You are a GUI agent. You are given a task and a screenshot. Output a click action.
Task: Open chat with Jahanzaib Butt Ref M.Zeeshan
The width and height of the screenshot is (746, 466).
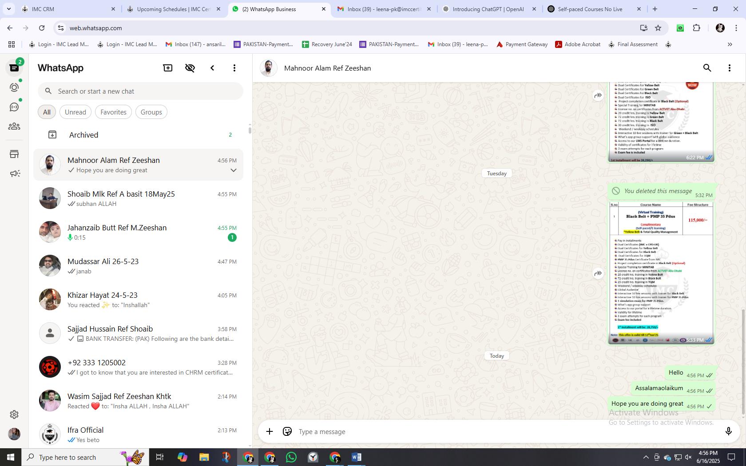pos(139,232)
